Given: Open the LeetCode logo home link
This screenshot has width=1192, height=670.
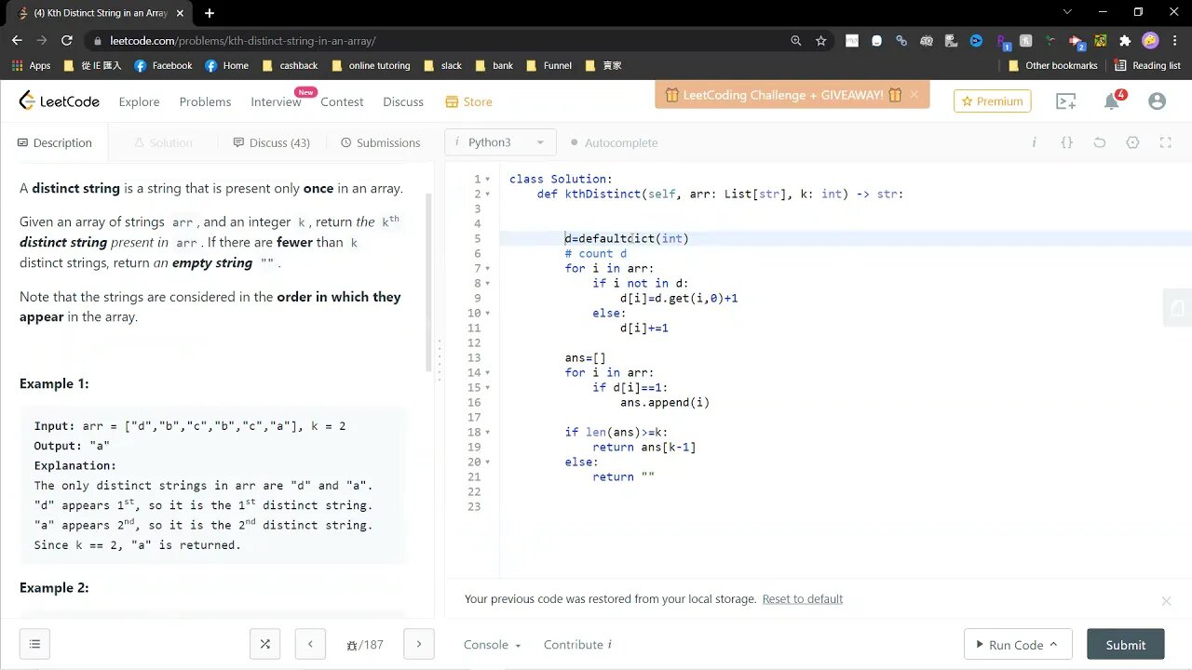Looking at the screenshot, I should click(x=60, y=101).
